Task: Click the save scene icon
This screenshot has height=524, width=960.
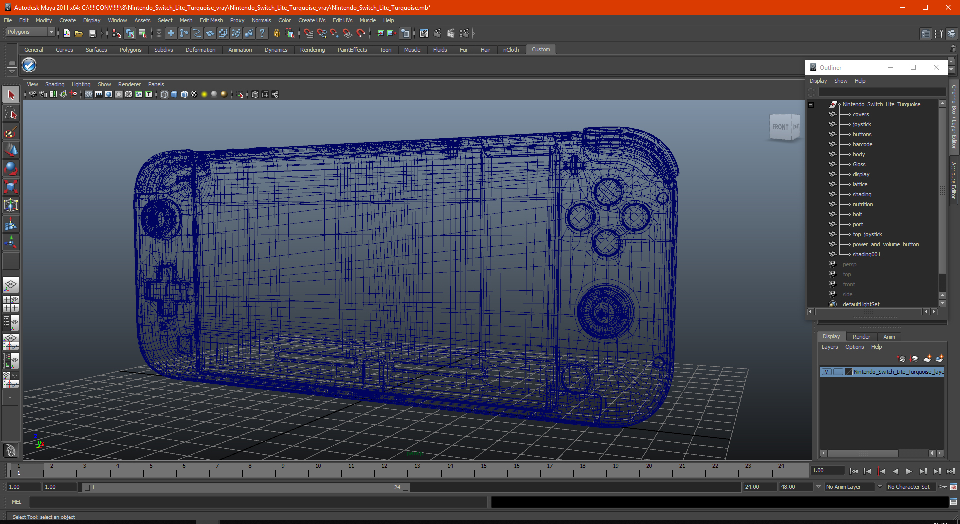Action: pyautogui.click(x=92, y=33)
